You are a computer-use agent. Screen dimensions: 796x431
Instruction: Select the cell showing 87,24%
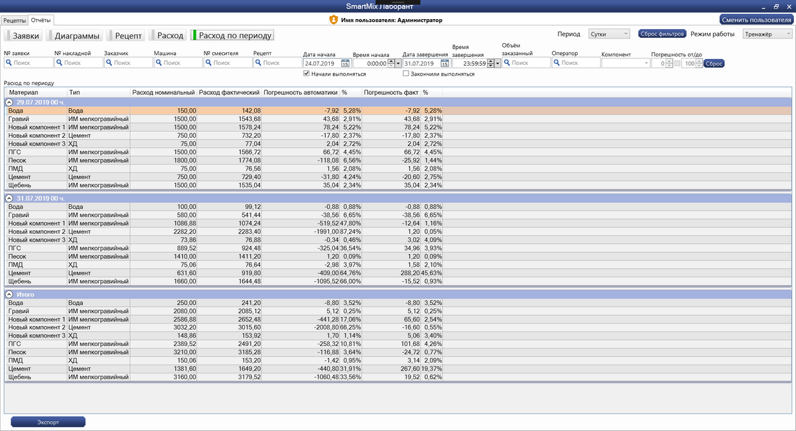point(352,231)
